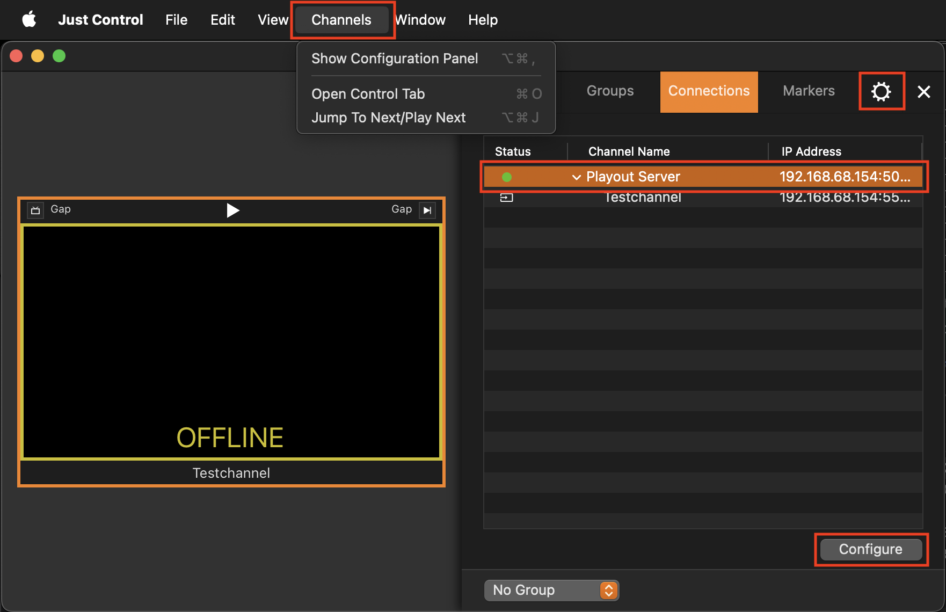The height and width of the screenshot is (612, 946).
Task: Collapse the Playout Server chevron
Action: click(x=576, y=177)
